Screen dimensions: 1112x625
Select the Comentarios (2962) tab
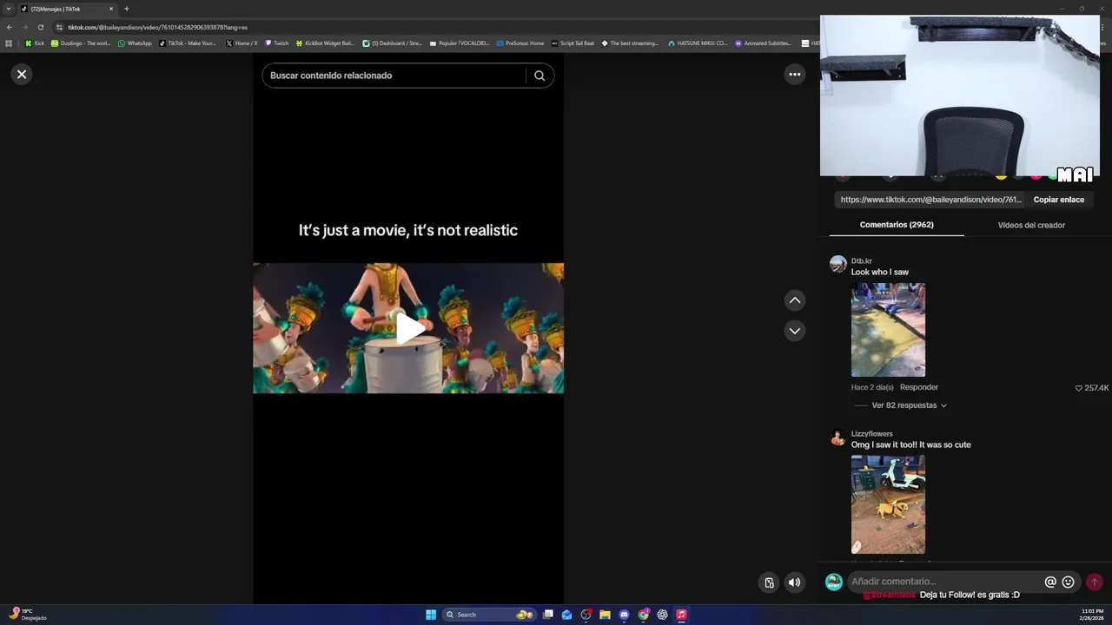(x=897, y=225)
